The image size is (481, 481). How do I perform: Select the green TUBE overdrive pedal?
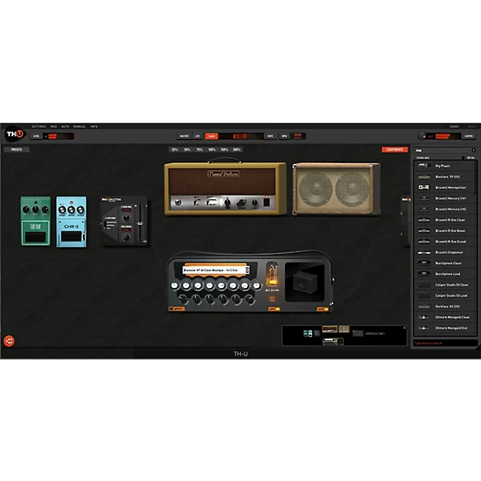coord(34,219)
